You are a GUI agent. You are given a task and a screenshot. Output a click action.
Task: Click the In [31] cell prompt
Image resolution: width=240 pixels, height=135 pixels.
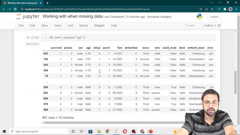pyautogui.click(x=33, y=37)
